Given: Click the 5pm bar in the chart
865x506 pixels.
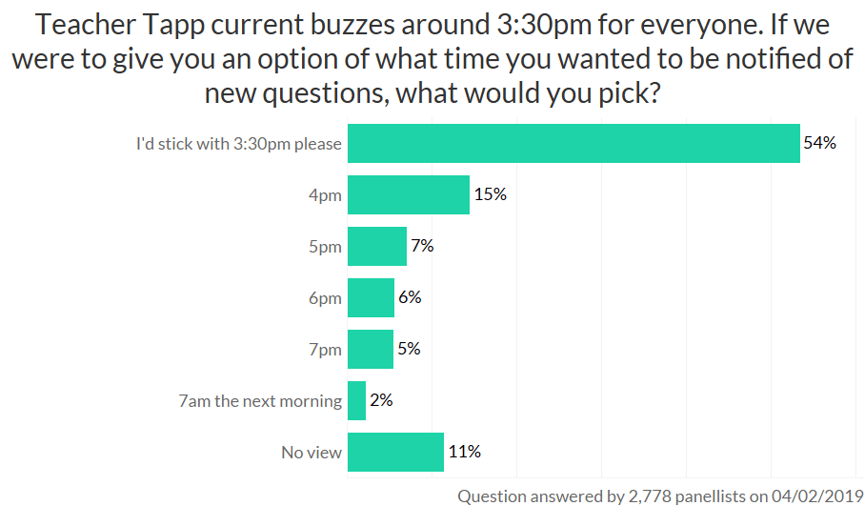Looking at the screenshot, I should click(377, 247).
